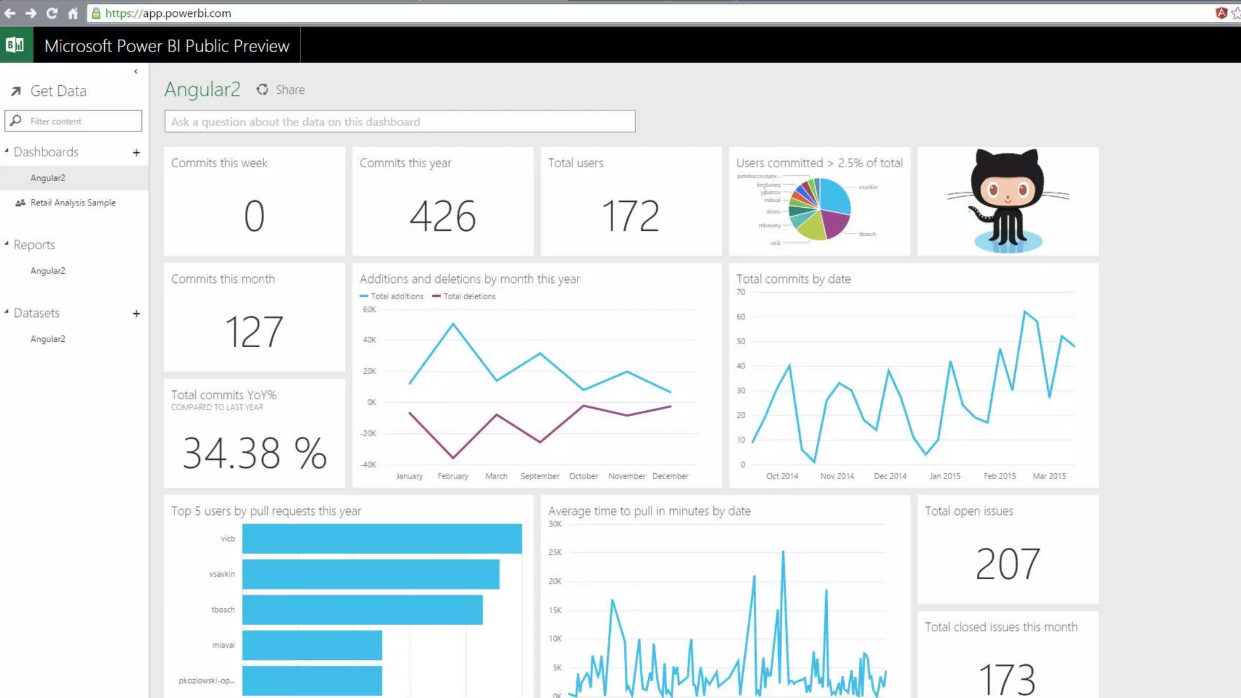
Task: Collapse the left navigation pane chevron
Action: tap(136, 71)
